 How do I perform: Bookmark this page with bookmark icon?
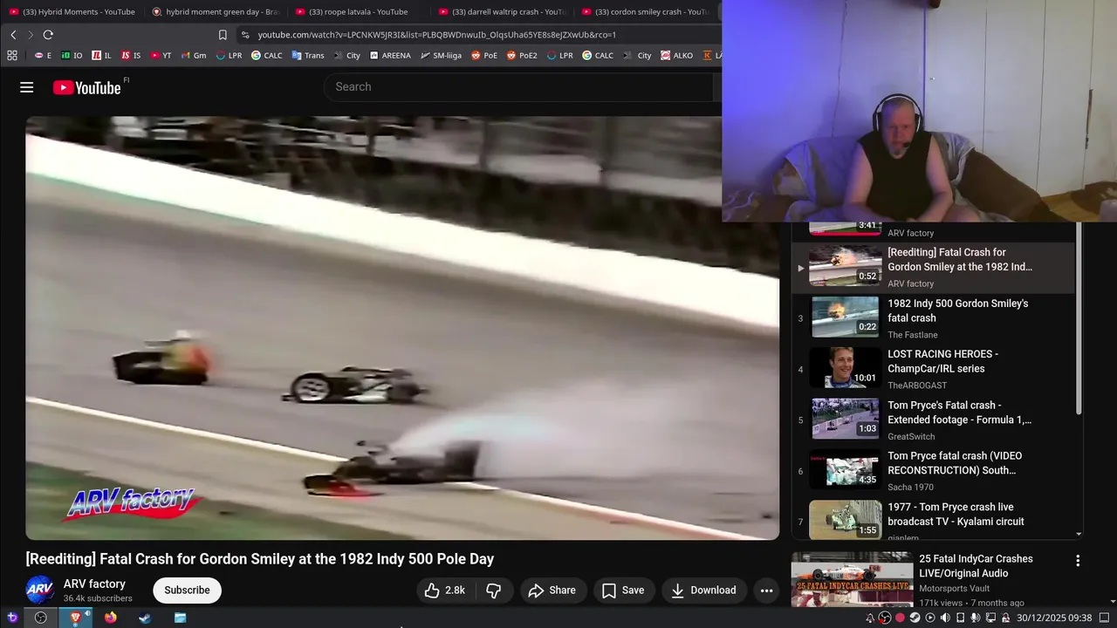pyautogui.click(x=223, y=35)
